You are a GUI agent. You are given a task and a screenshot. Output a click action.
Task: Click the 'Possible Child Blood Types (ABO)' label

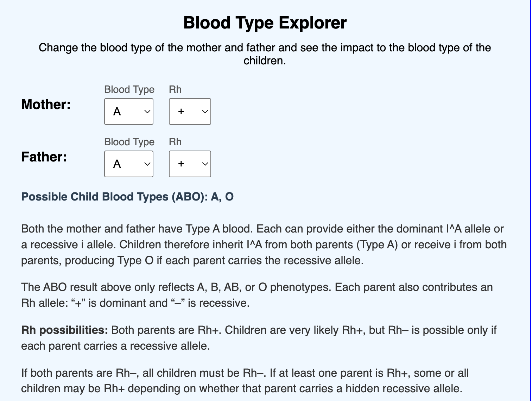coord(114,197)
